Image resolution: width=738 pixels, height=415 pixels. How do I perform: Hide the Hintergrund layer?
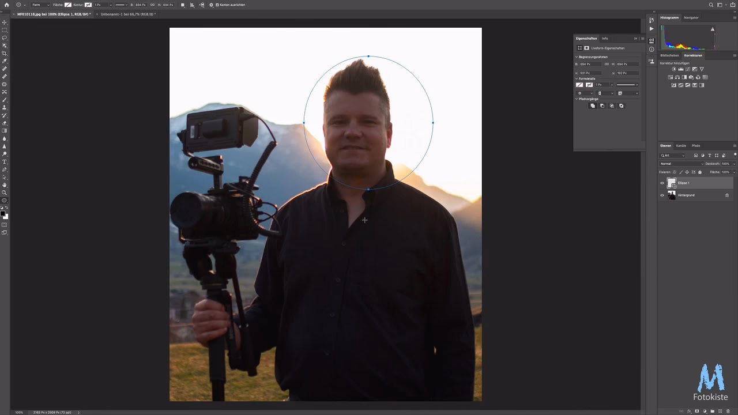click(662, 195)
